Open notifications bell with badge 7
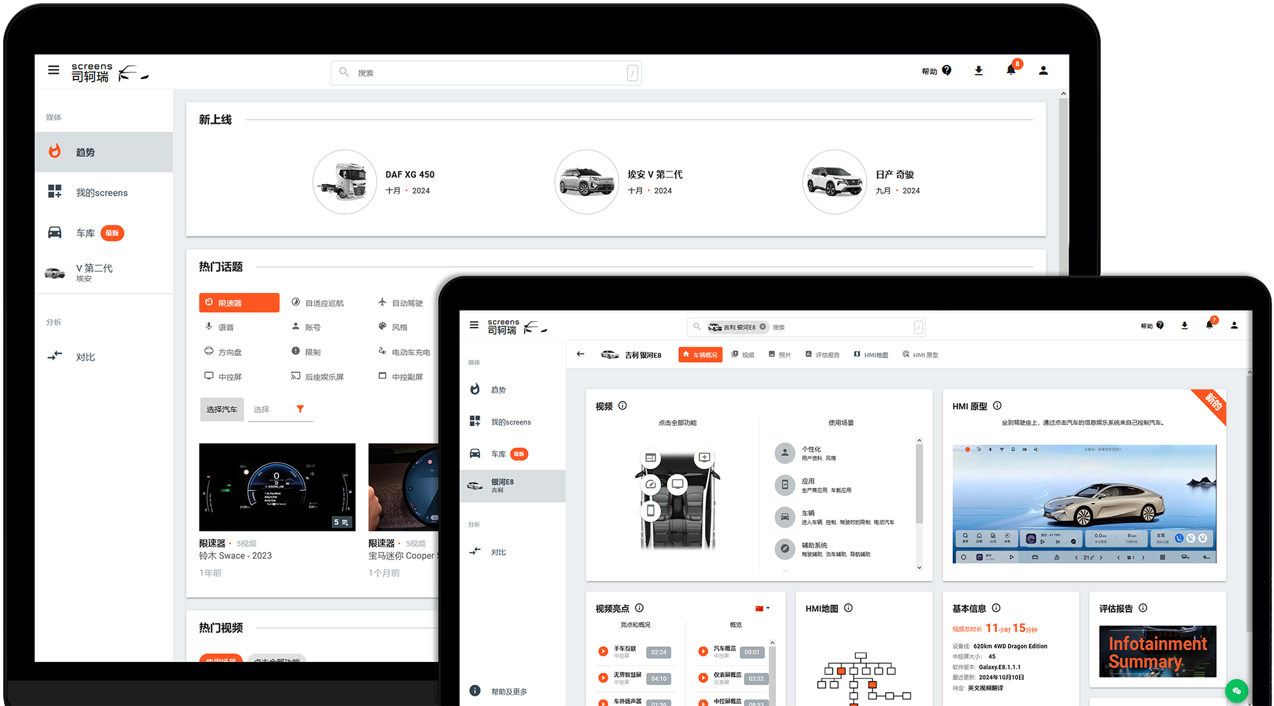 click(1210, 325)
